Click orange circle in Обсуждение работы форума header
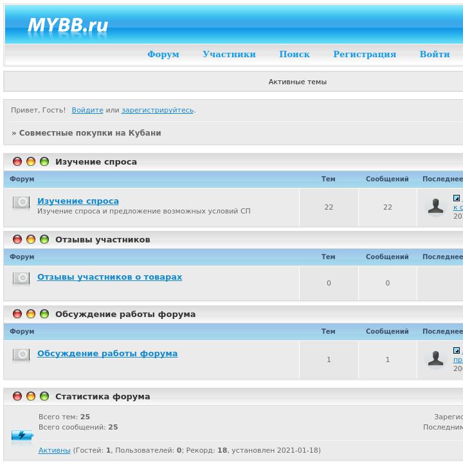This screenshot has height=463, width=463. (x=31, y=314)
